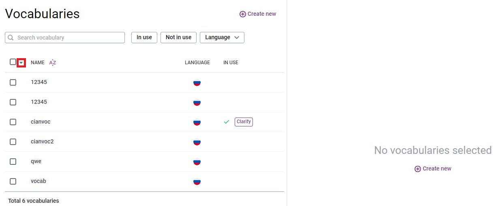
Task: Click the plus icon in top Create new
Action: (x=243, y=14)
